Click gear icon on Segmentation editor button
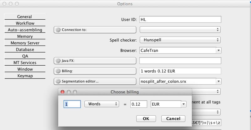The height and width of the screenshot is (130, 251). 58,81
